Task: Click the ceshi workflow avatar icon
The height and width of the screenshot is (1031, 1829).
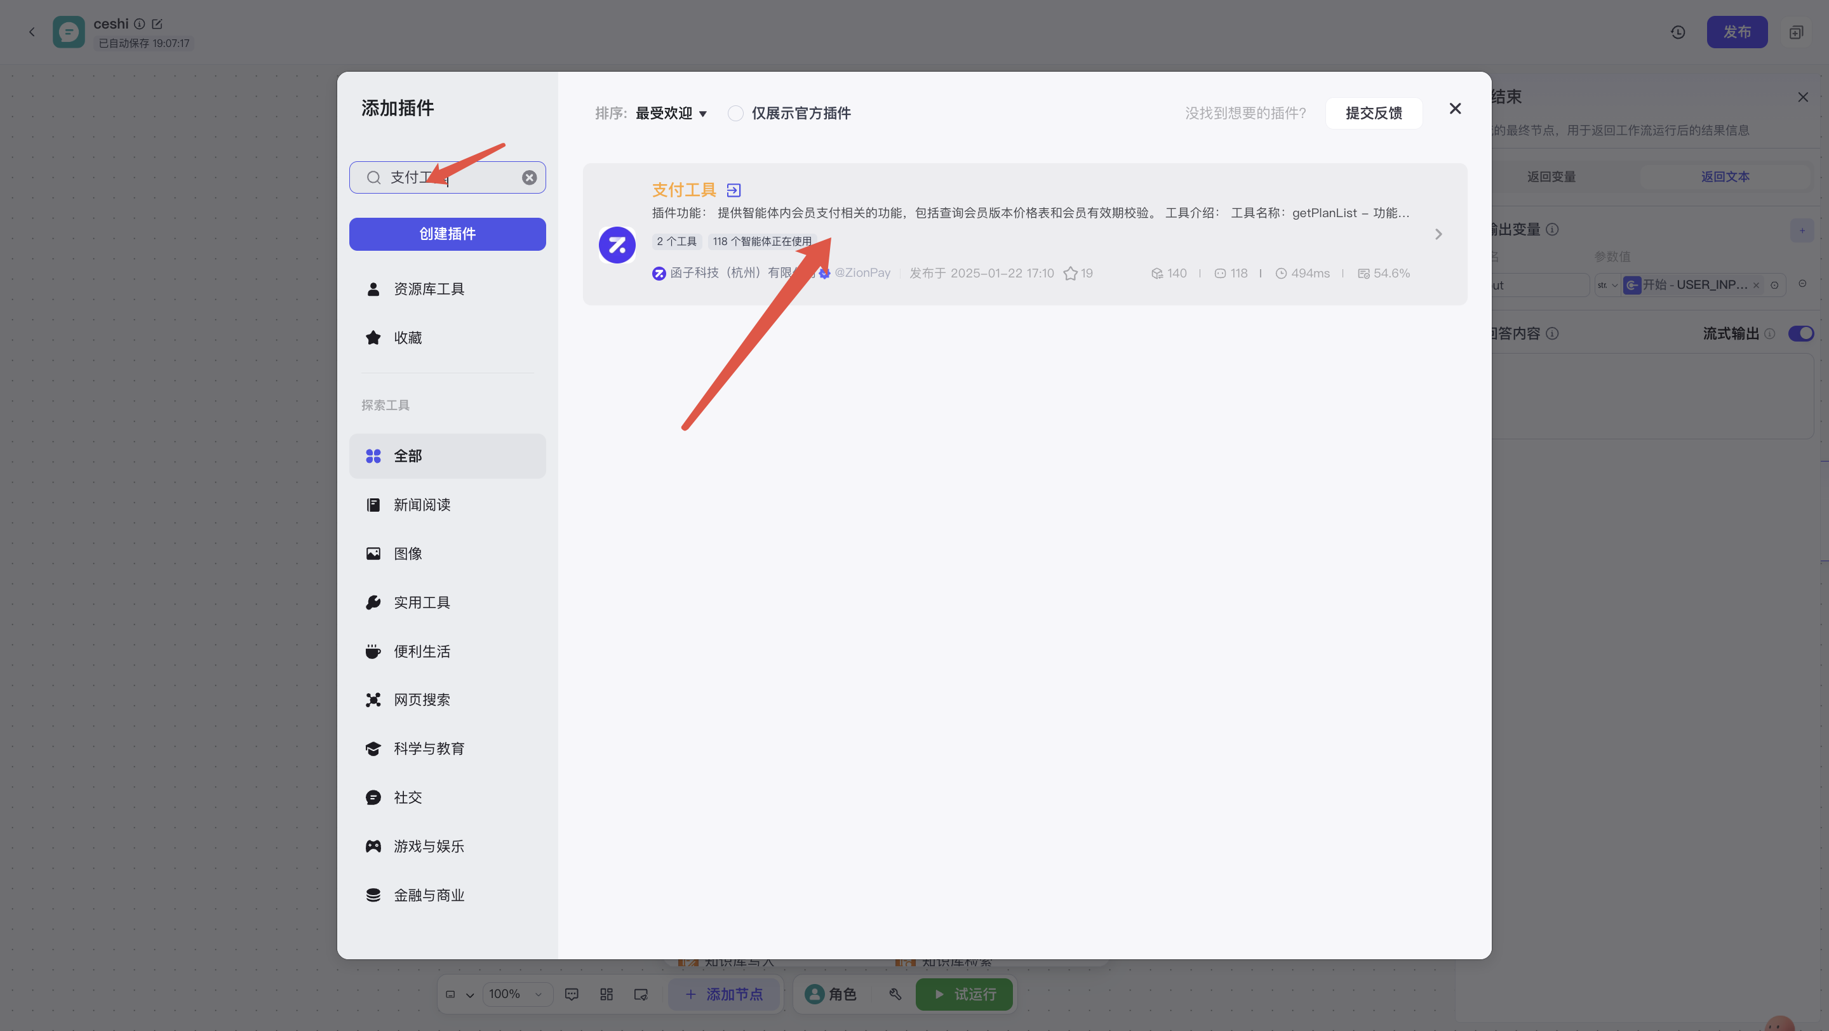Action: 69,32
